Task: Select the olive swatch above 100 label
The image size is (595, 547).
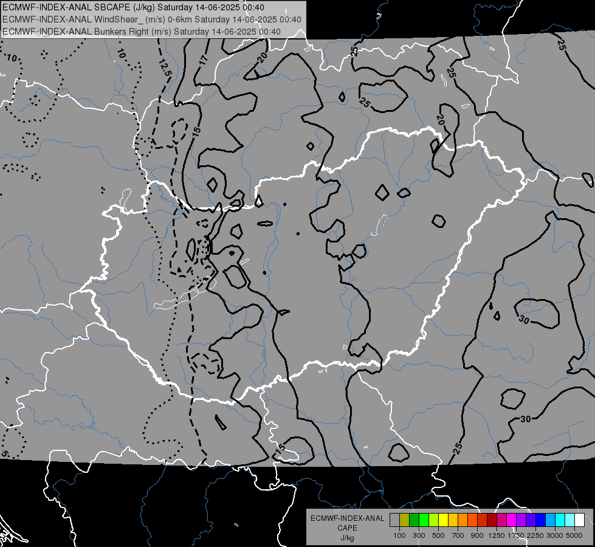Action: coord(405,520)
